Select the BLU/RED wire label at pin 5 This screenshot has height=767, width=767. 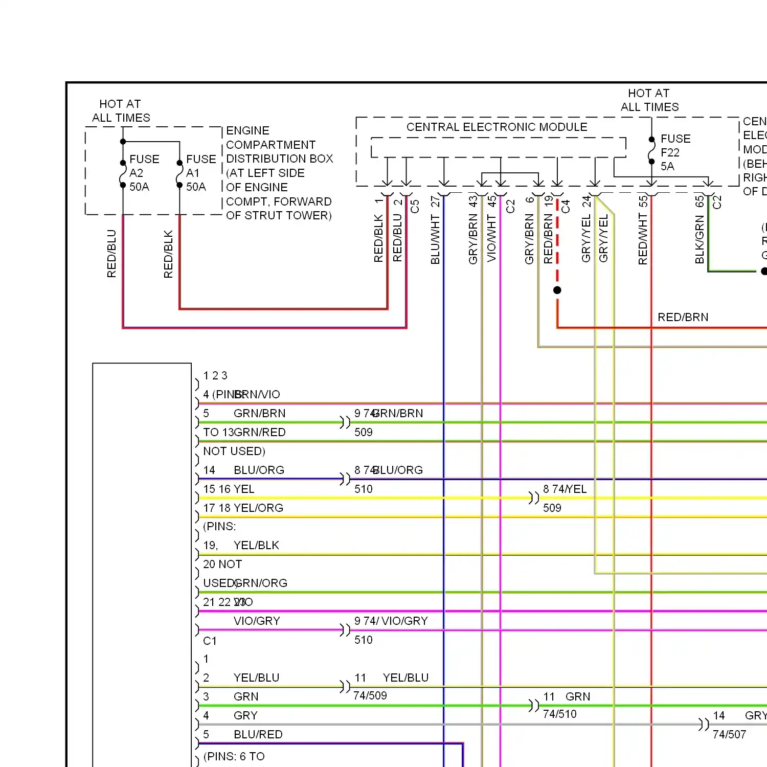pos(258,734)
